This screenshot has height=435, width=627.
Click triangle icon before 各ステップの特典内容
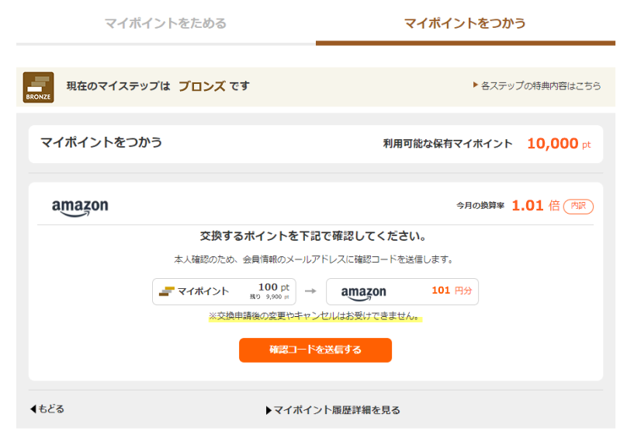[x=476, y=85]
